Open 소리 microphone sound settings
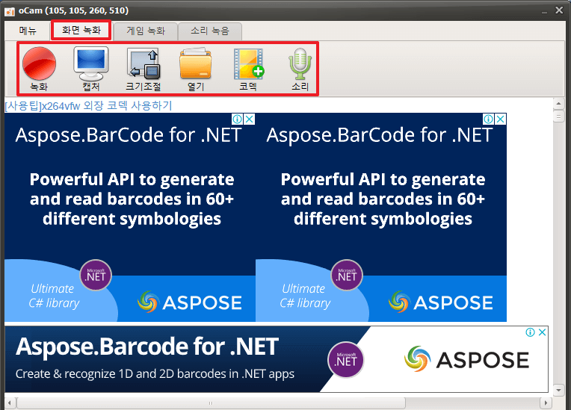The width and height of the screenshot is (571, 410). pyautogui.click(x=300, y=69)
